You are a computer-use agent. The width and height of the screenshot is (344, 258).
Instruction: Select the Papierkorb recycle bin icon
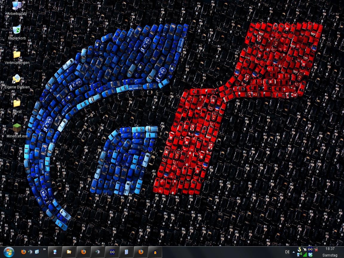pyautogui.click(x=17, y=30)
